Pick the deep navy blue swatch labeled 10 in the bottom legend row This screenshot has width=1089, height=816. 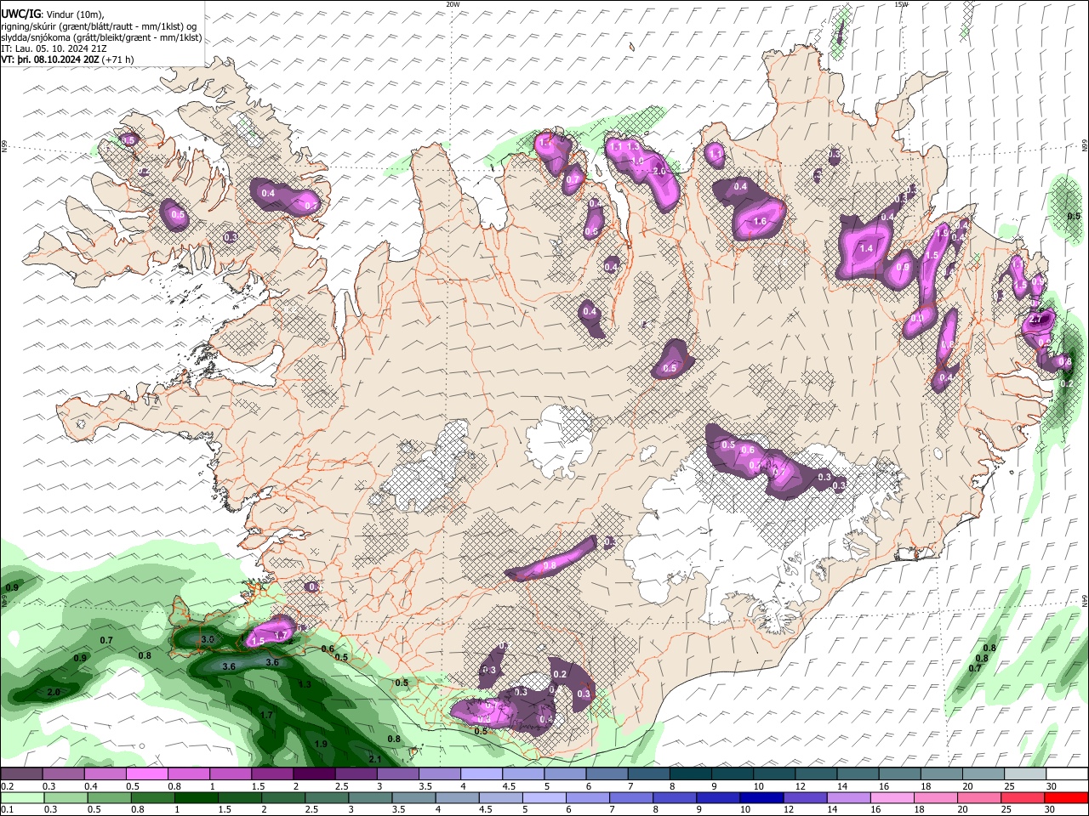pyautogui.click(x=761, y=797)
